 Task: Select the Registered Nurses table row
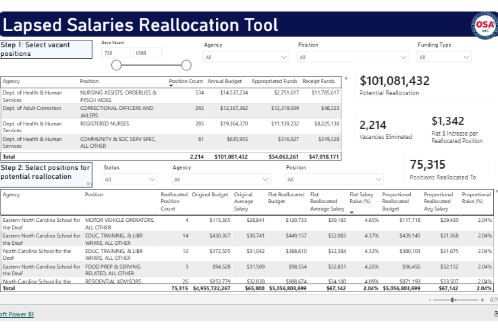point(171,127)
